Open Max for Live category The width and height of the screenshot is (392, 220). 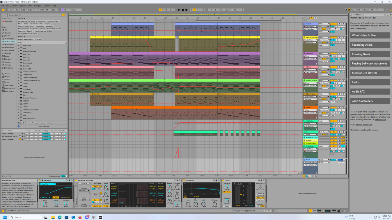click(x=10, y=50)
